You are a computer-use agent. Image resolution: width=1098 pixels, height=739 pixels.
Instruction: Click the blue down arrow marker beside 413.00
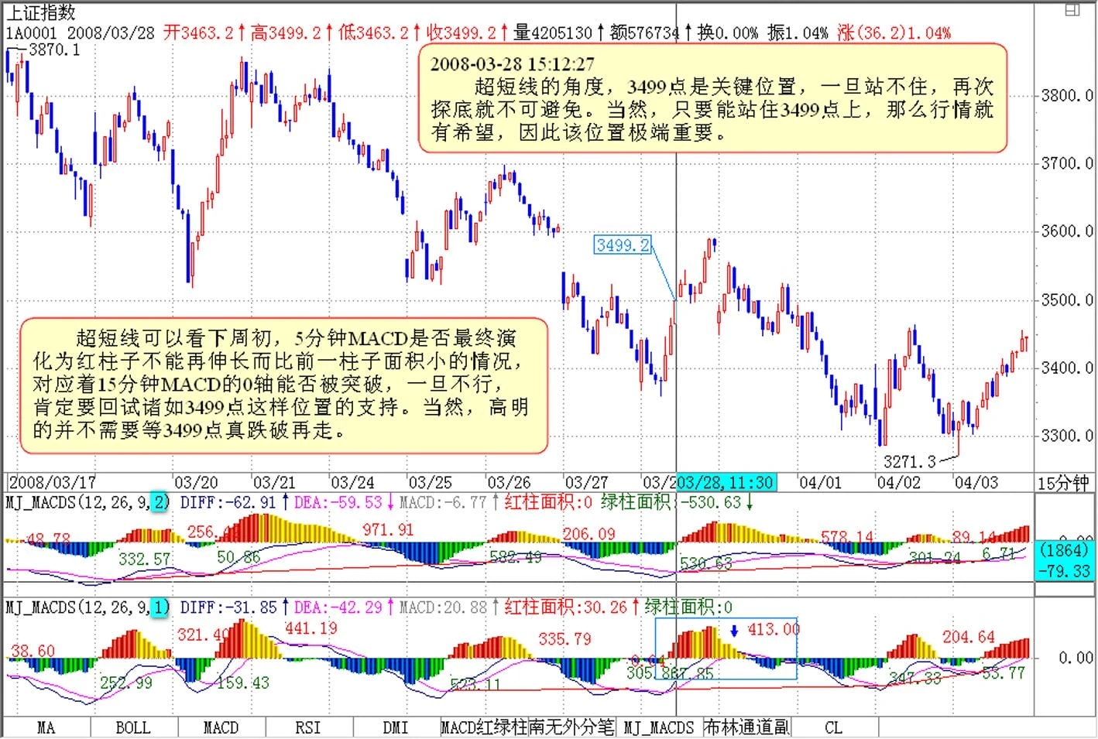tap(734, 631)
